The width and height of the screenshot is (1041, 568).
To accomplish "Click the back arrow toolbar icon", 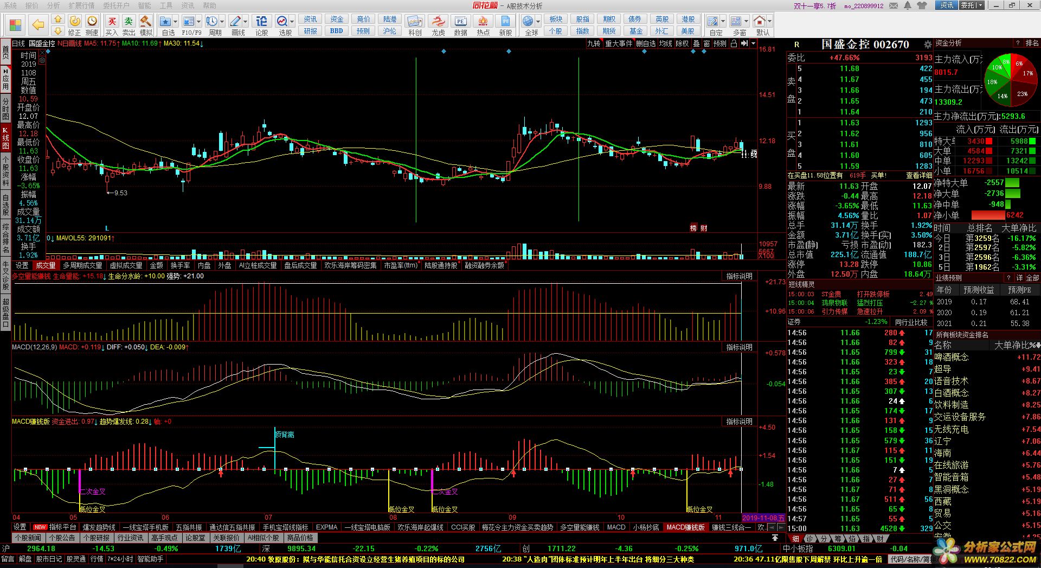I will 37,24.
